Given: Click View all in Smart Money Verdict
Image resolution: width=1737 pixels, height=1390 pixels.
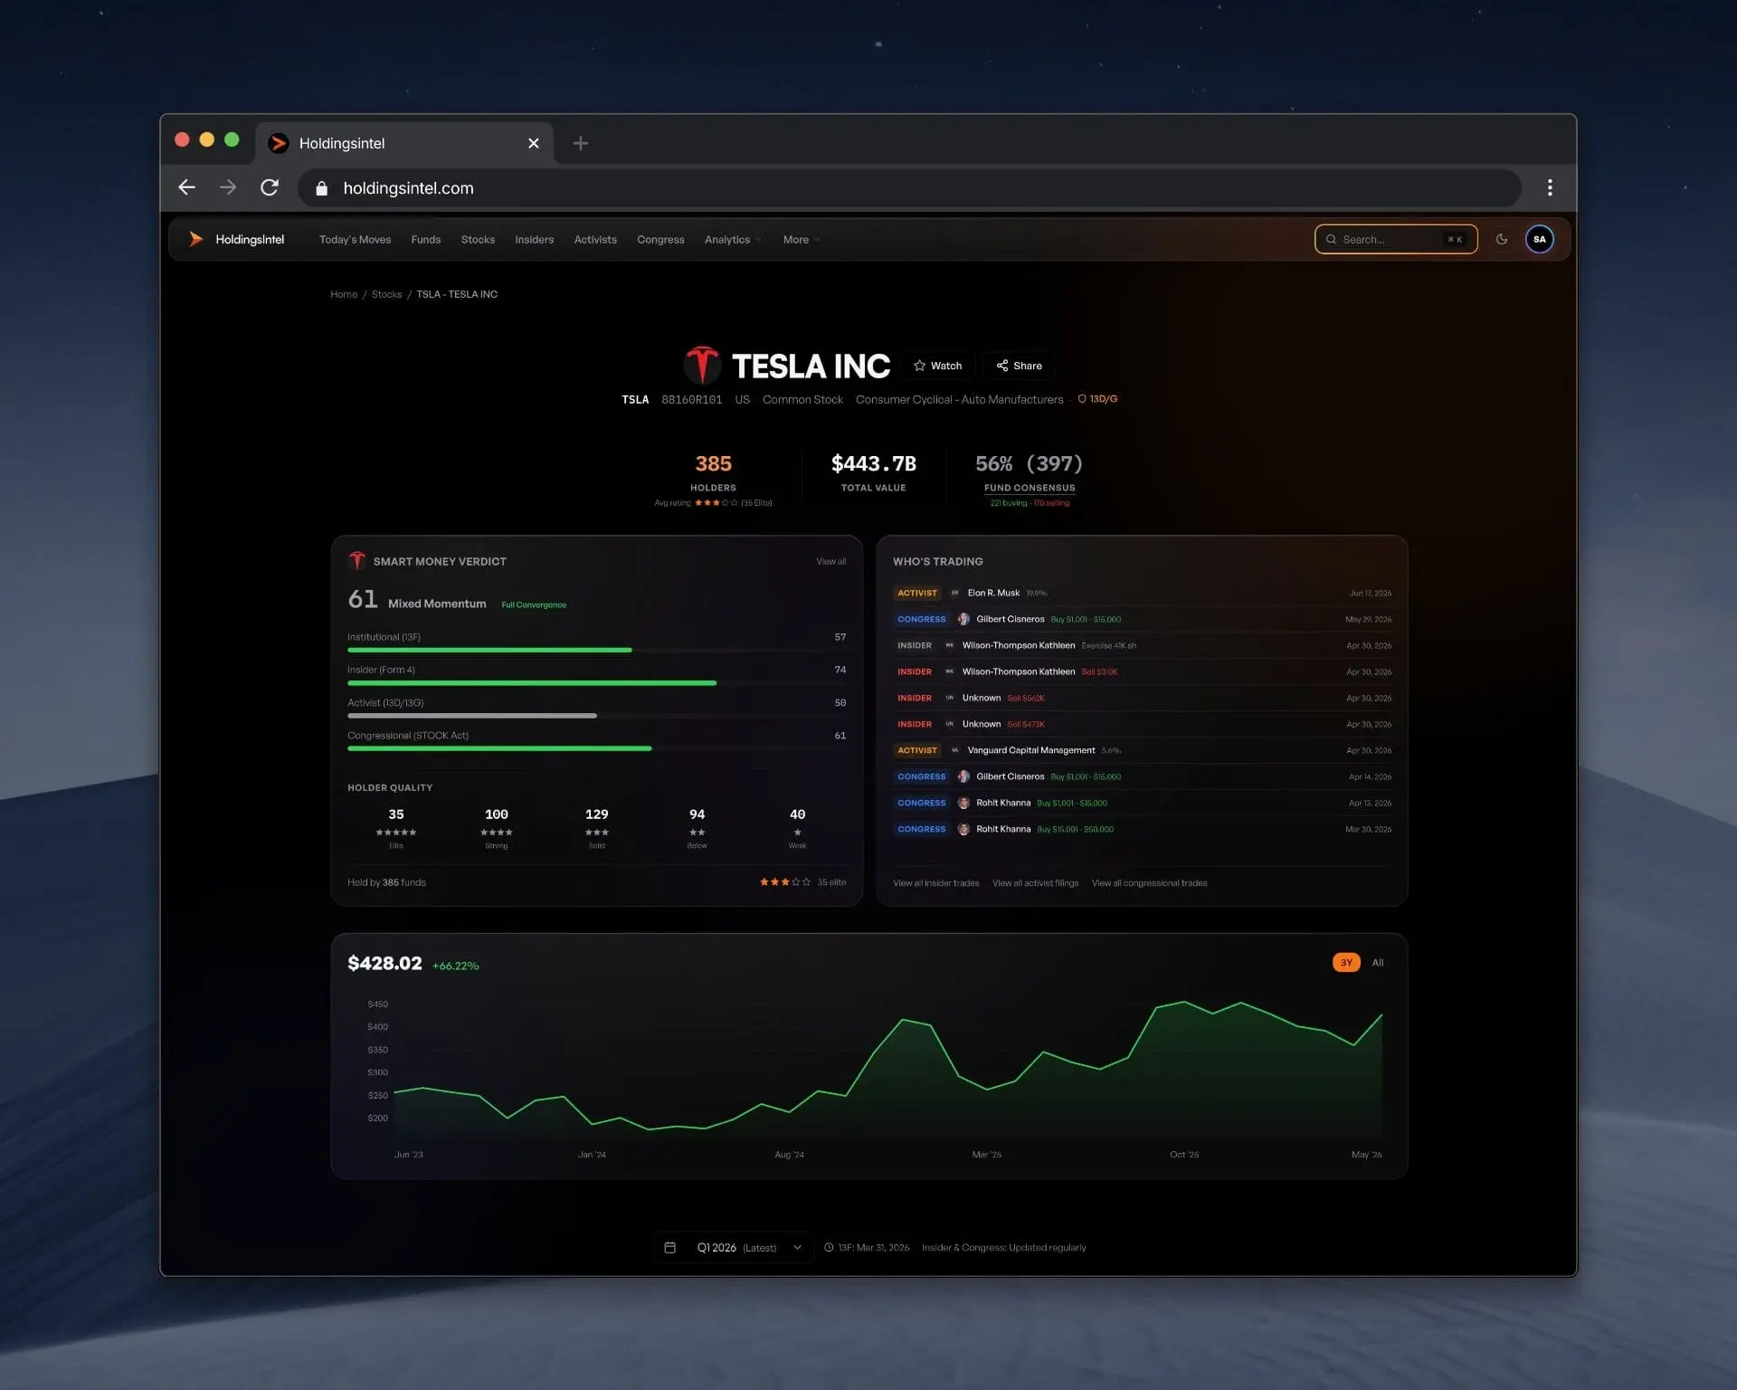Looking at the screenshot, I should coord(831,562).
